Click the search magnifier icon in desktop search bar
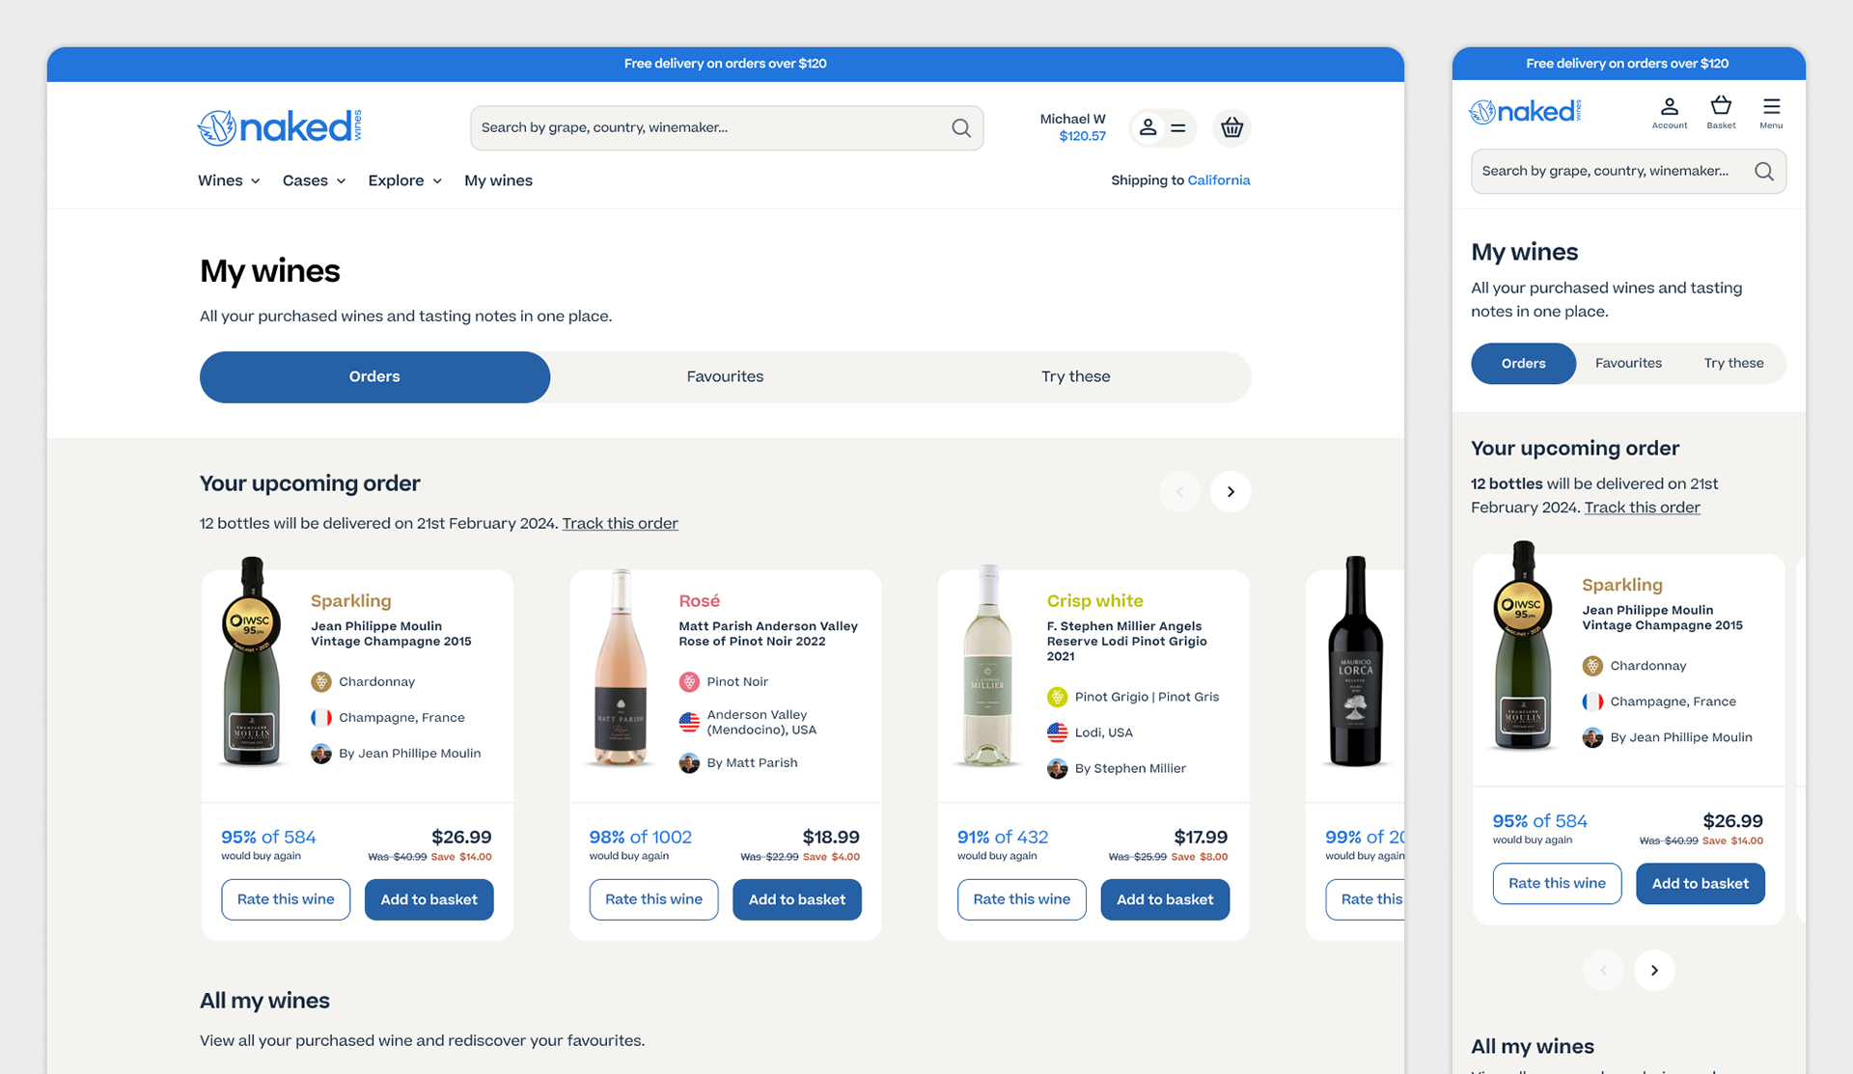This screenshot has width=1853, height=1074. pyautogui.click(x=961, y=127)
